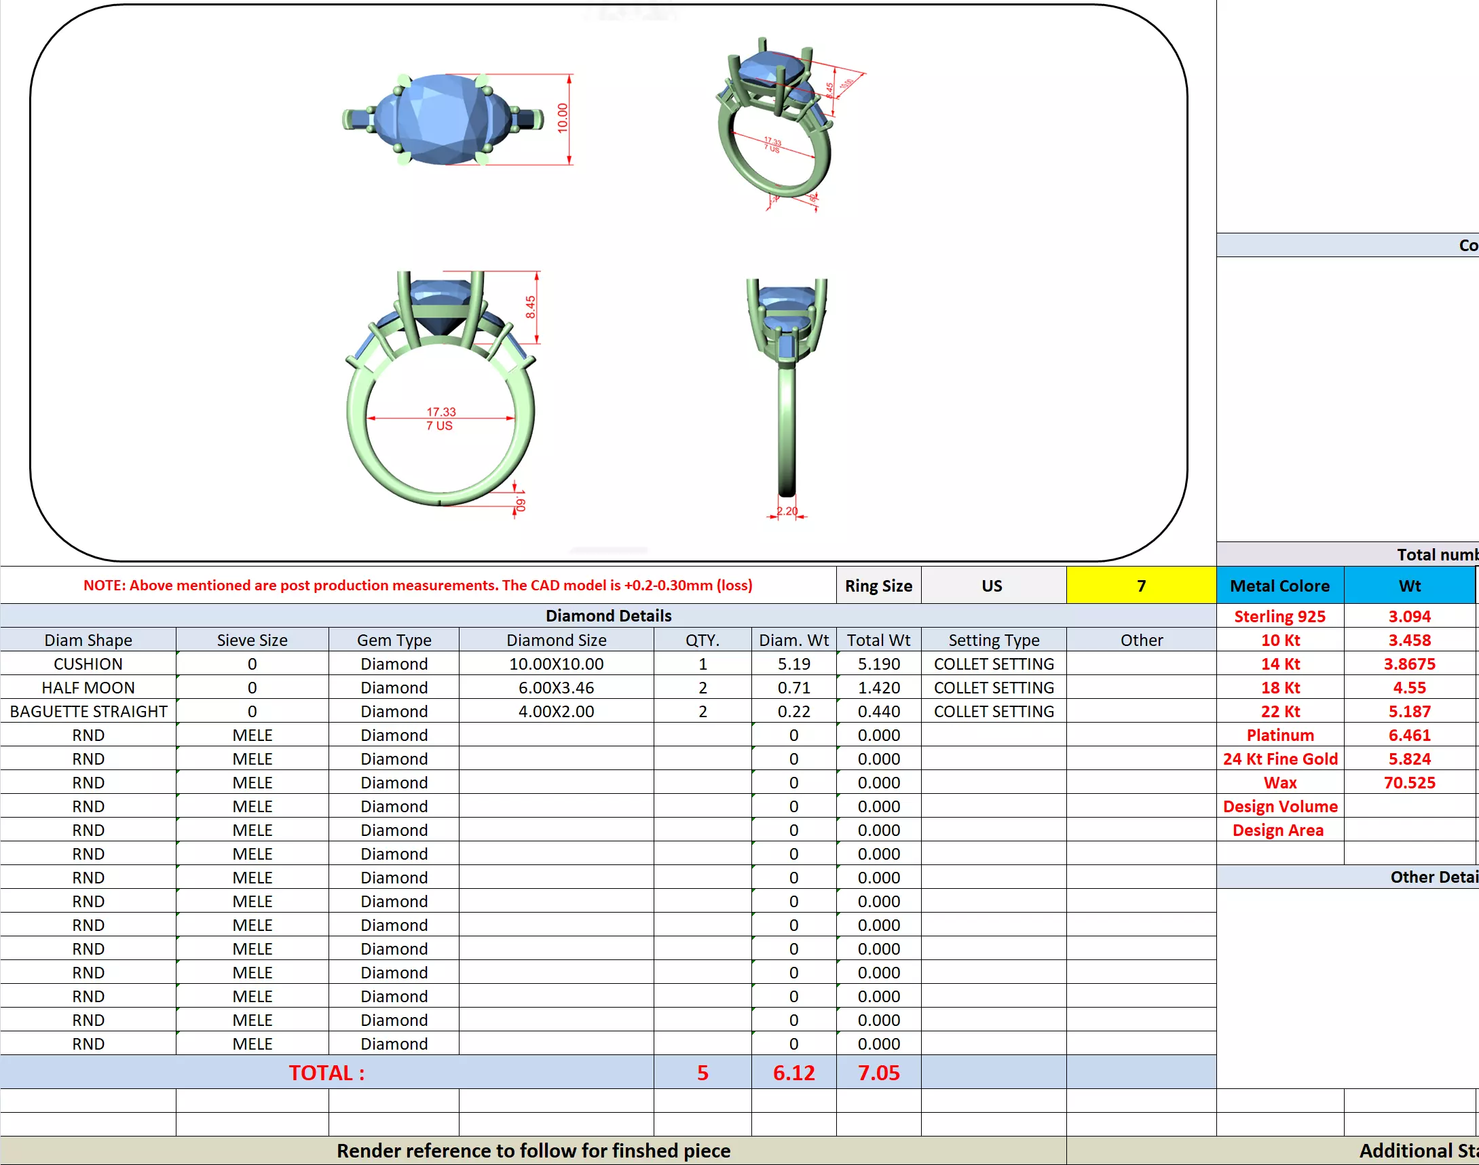Click the red TOTAL label cell
This screenshot has height=1165, width=1479.
(326, 1072)
